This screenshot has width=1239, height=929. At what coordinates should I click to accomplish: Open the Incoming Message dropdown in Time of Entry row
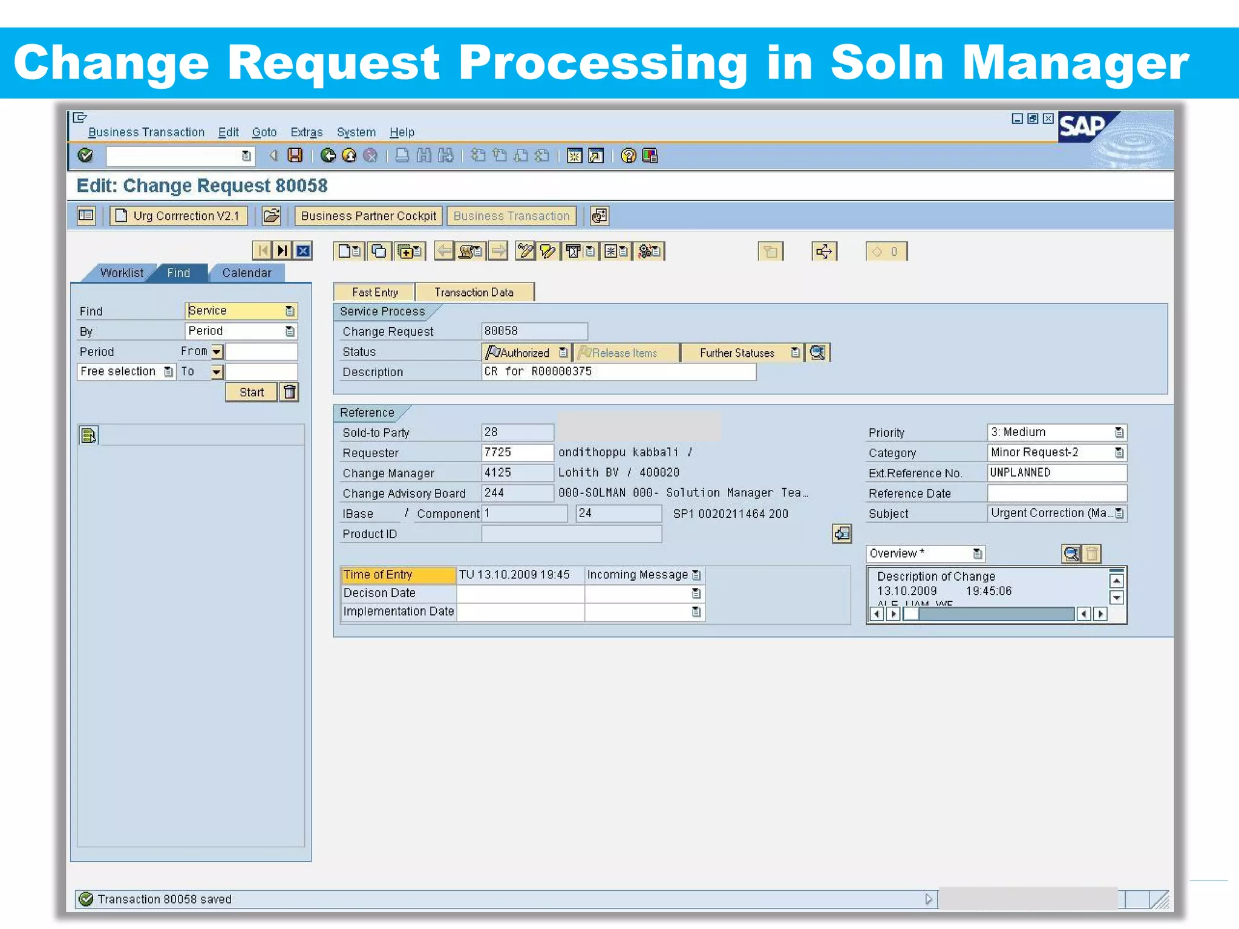click(696, 575)
